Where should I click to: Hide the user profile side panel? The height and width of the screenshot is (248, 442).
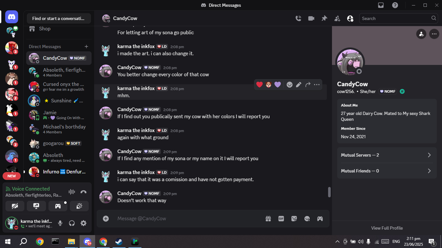tap(350, 18)
